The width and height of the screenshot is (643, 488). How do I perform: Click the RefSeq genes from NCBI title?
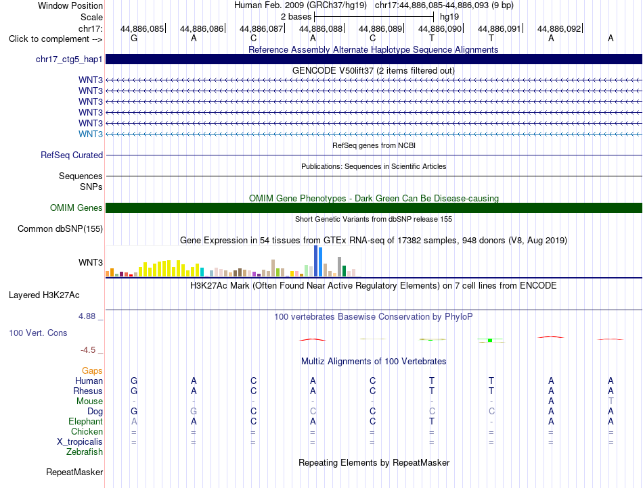coord(374,145)
